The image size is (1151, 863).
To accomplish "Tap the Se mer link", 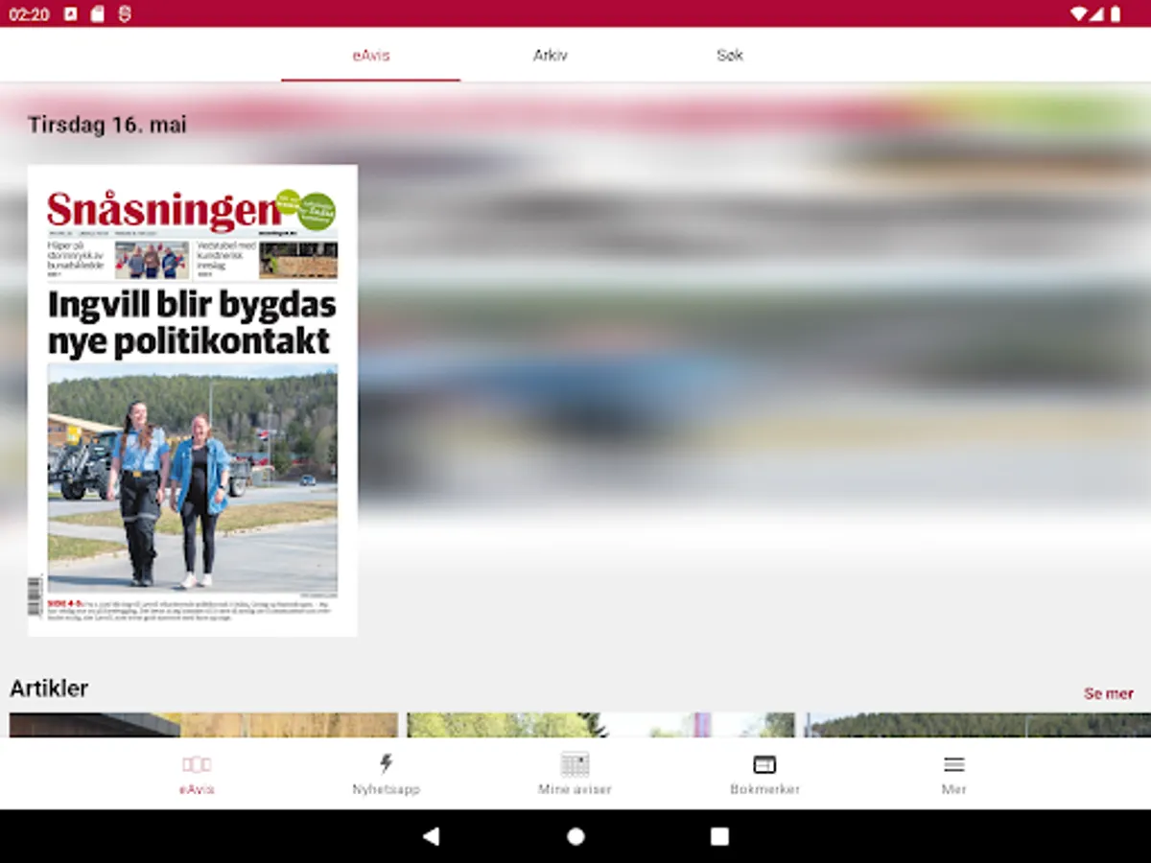I will tap(1109, 693).
